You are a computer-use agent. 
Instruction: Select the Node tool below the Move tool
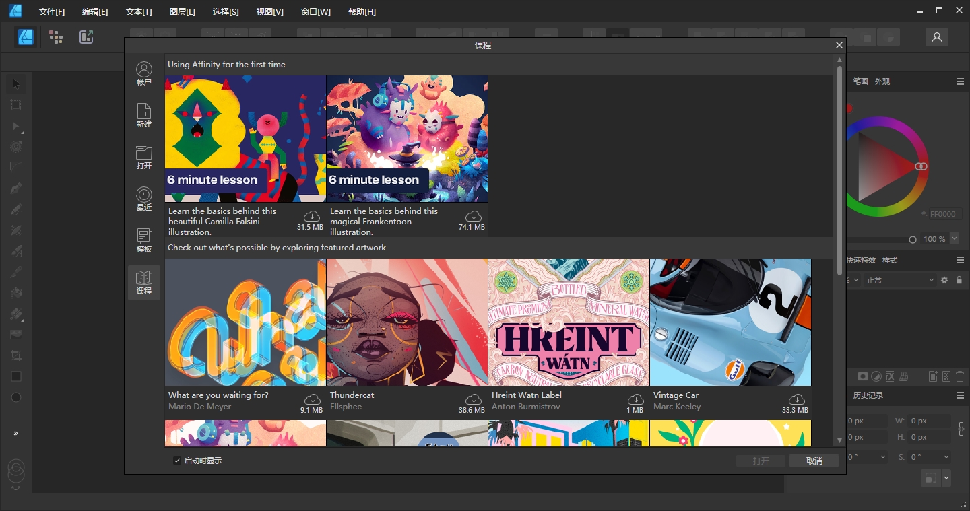[x=15, y=126]
